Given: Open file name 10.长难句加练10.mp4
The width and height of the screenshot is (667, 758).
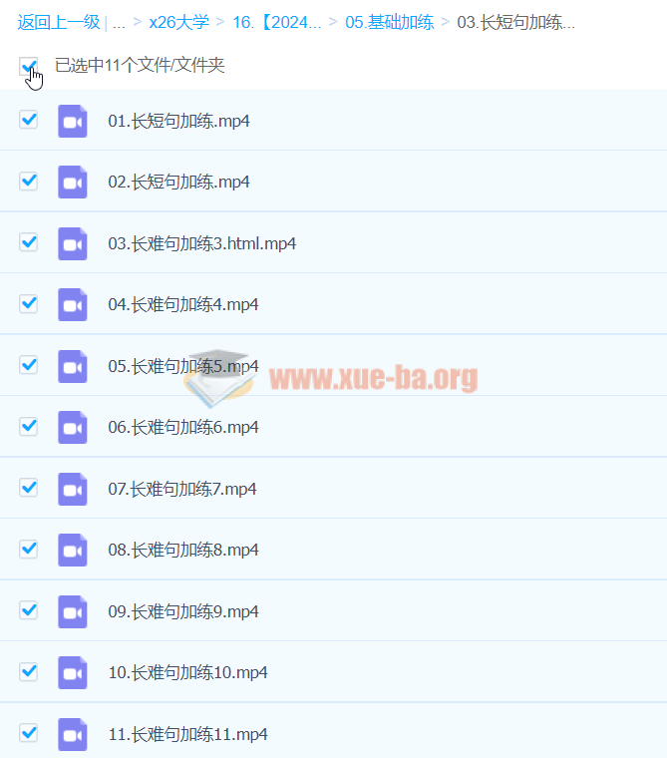Looking at the screenshot, I should coord(187,672).
